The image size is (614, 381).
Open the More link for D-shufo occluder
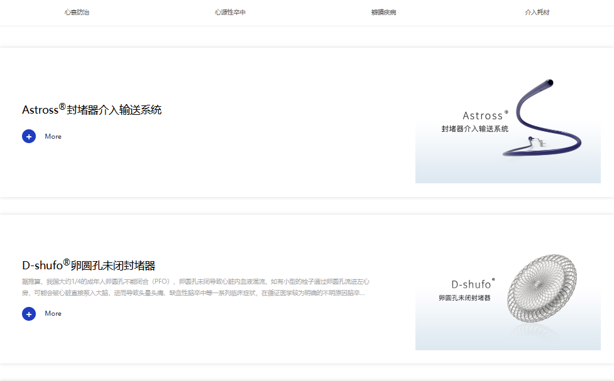tap(53, 314)
